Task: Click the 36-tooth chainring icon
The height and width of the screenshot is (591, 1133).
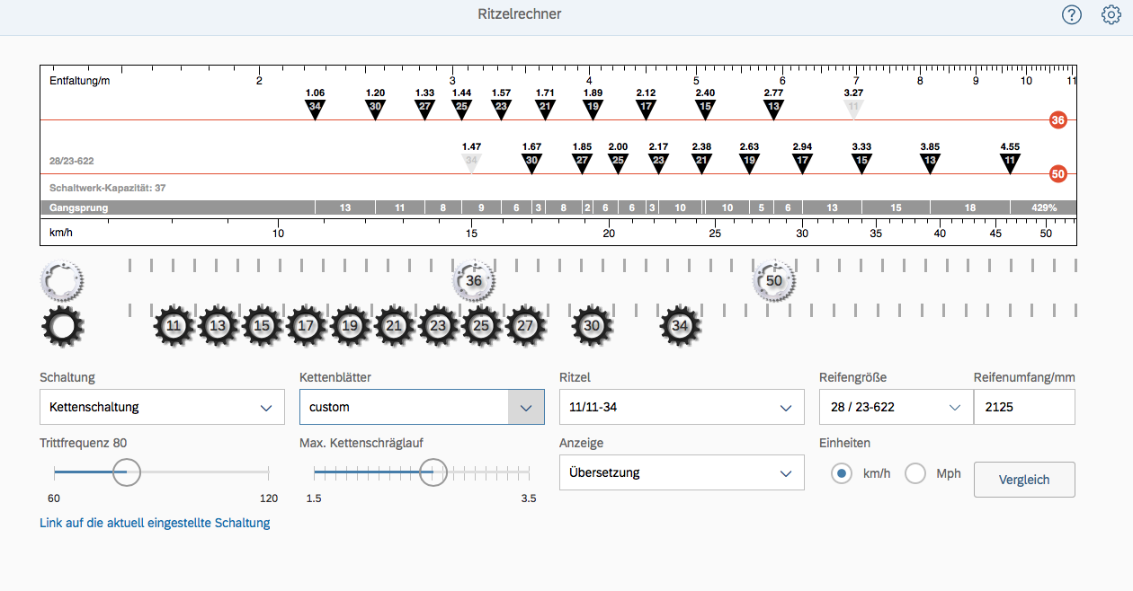Action: [x=474, y=281]
